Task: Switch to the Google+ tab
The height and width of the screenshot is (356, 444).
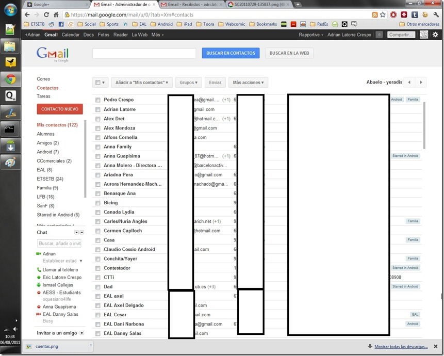Action: 56,5
